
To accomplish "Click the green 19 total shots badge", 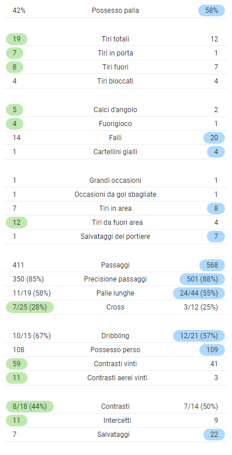I will [x=16, y=39].
